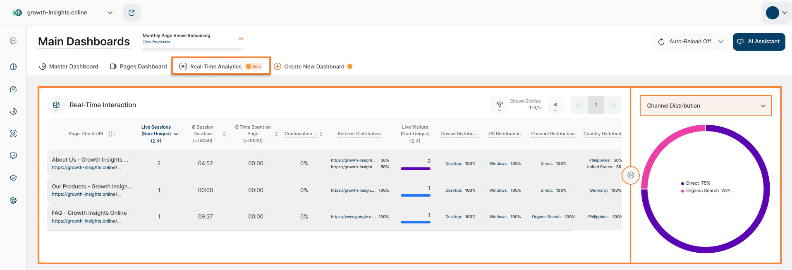Image resolution: width=792 pixels, height=270 pixels.
Task: Toggle Auto-Reload Off control
Action: coord(690,42)
